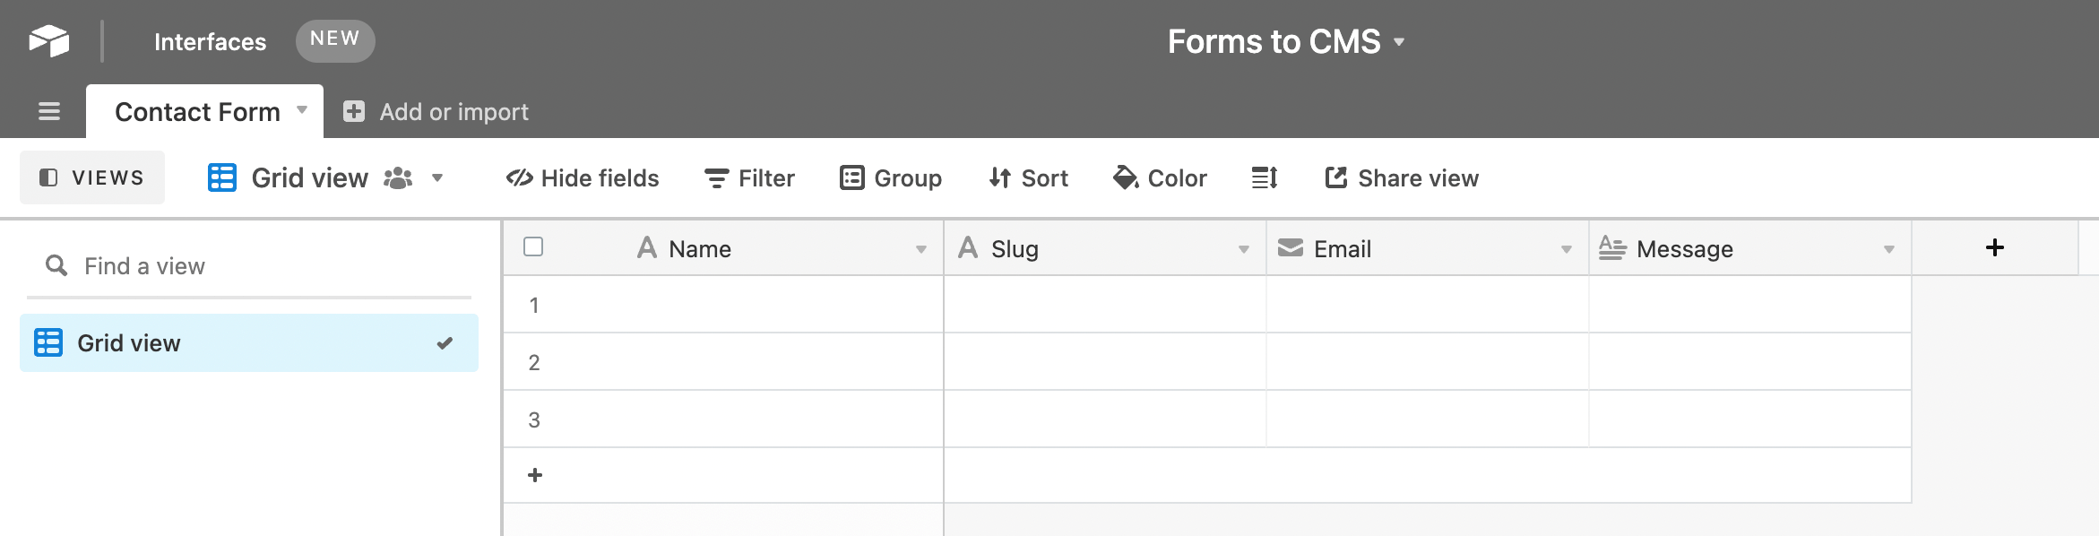The image size is (2099, 536).
Task: Expand the Name field dropdown arrow
Action: (920, 249)
